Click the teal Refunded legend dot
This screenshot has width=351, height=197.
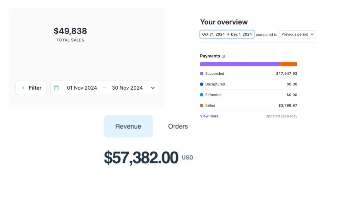tap(202, 95)
